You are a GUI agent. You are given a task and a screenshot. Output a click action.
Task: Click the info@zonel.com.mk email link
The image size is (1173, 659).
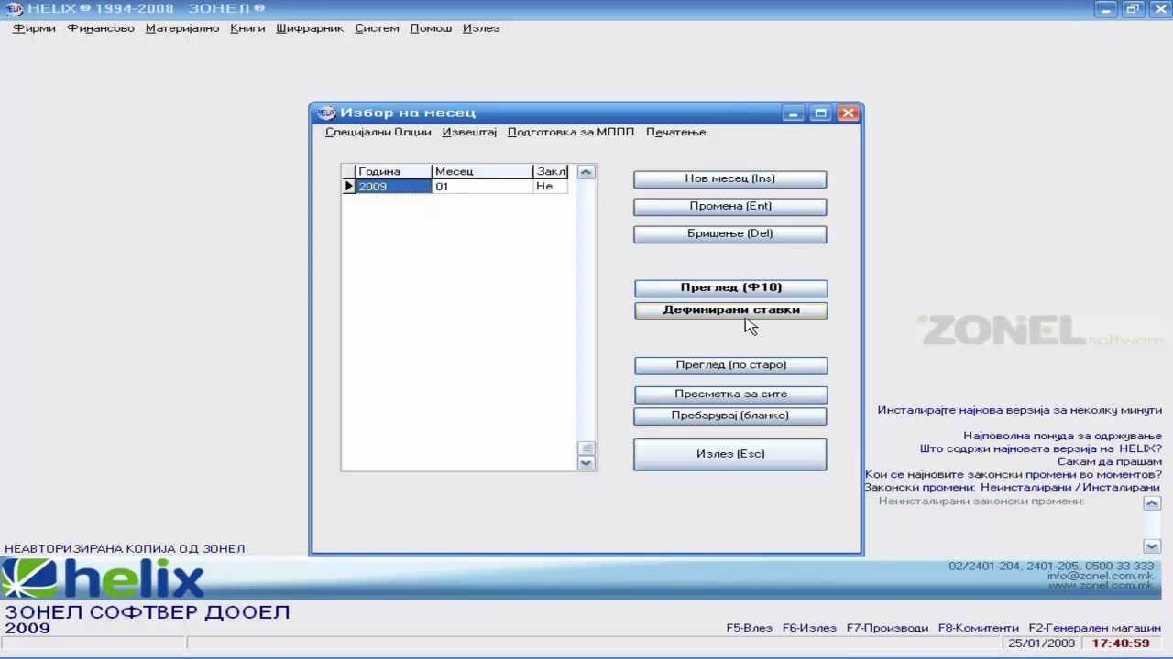click(1101, 576)
